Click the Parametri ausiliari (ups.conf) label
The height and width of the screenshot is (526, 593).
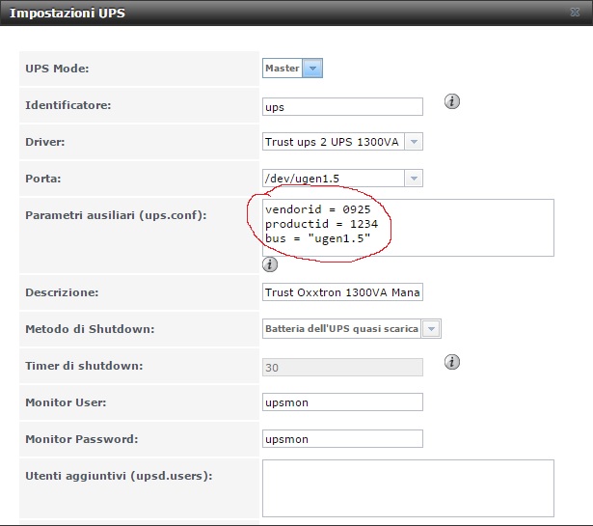coord(116,215)
